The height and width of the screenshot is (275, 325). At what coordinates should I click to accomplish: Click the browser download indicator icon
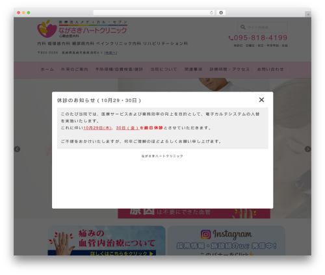click(x=221, y=12)
